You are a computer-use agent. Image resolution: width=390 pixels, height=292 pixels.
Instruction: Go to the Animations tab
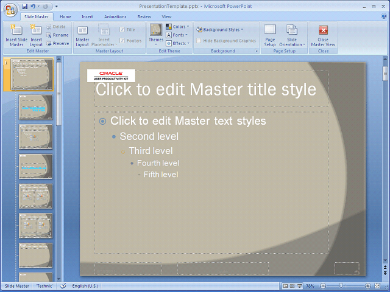coord(115,16)
